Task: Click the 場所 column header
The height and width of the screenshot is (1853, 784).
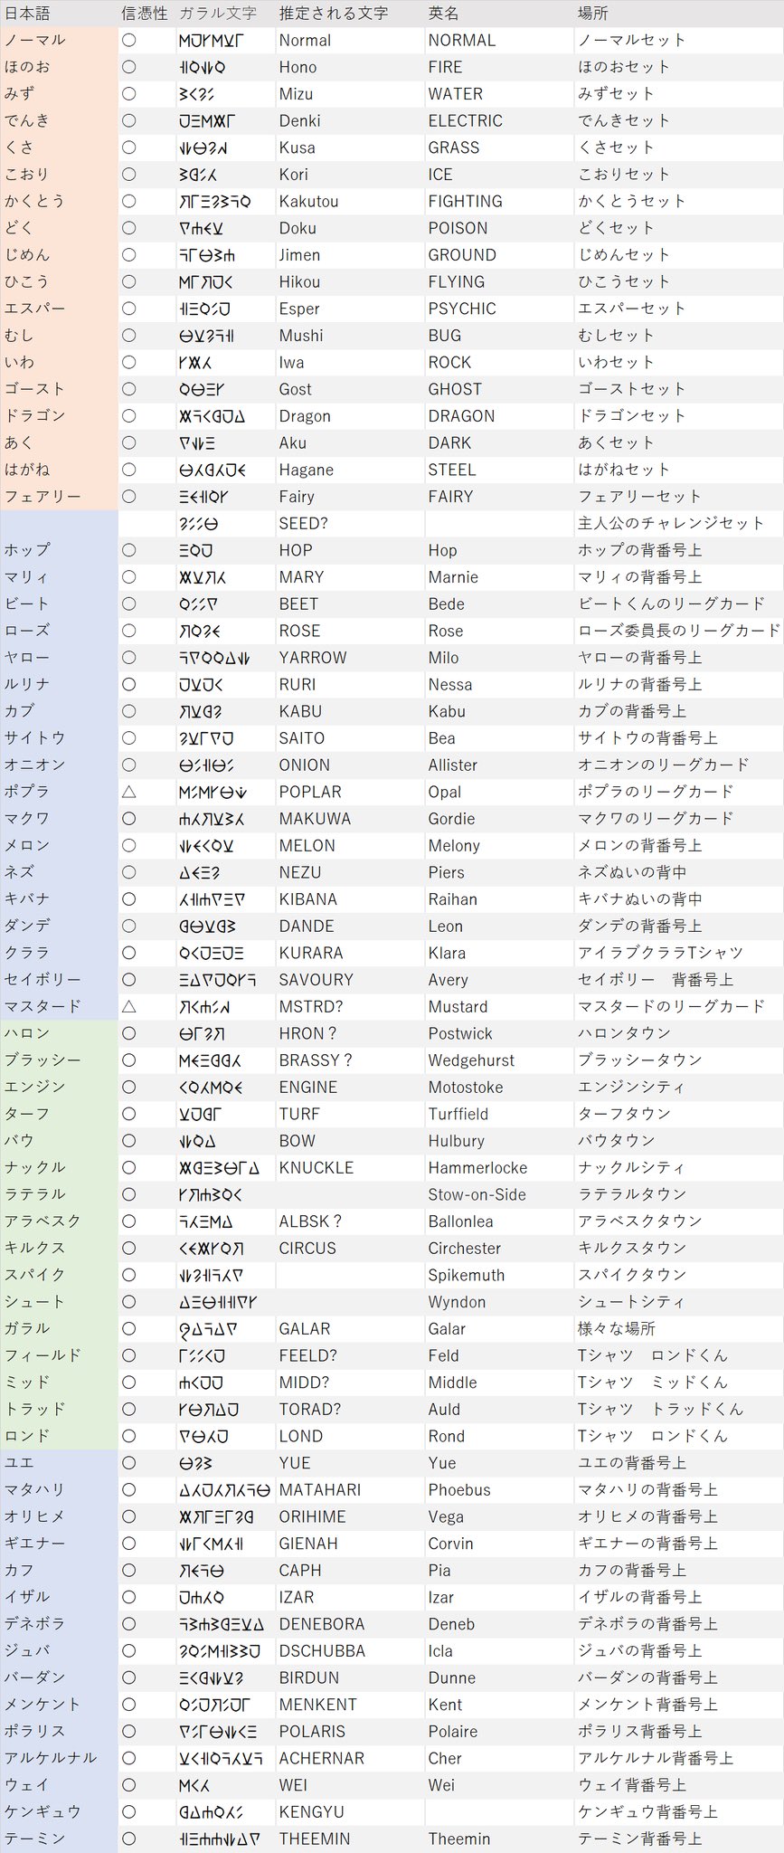Action: [x=593, y=14]
